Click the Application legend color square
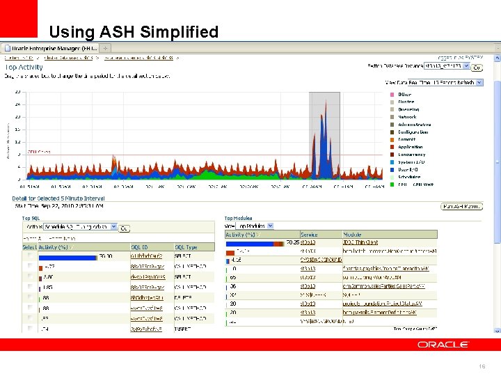The height and width of the screenshot is (376, 501). click(392, 147)
